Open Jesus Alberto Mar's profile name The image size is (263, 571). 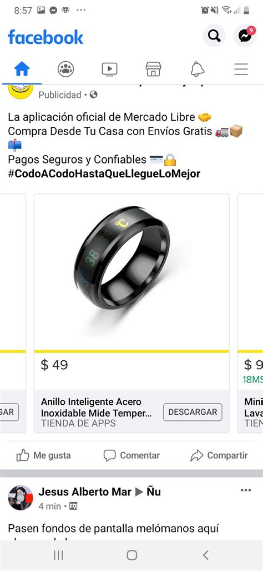tap(85, 491)
